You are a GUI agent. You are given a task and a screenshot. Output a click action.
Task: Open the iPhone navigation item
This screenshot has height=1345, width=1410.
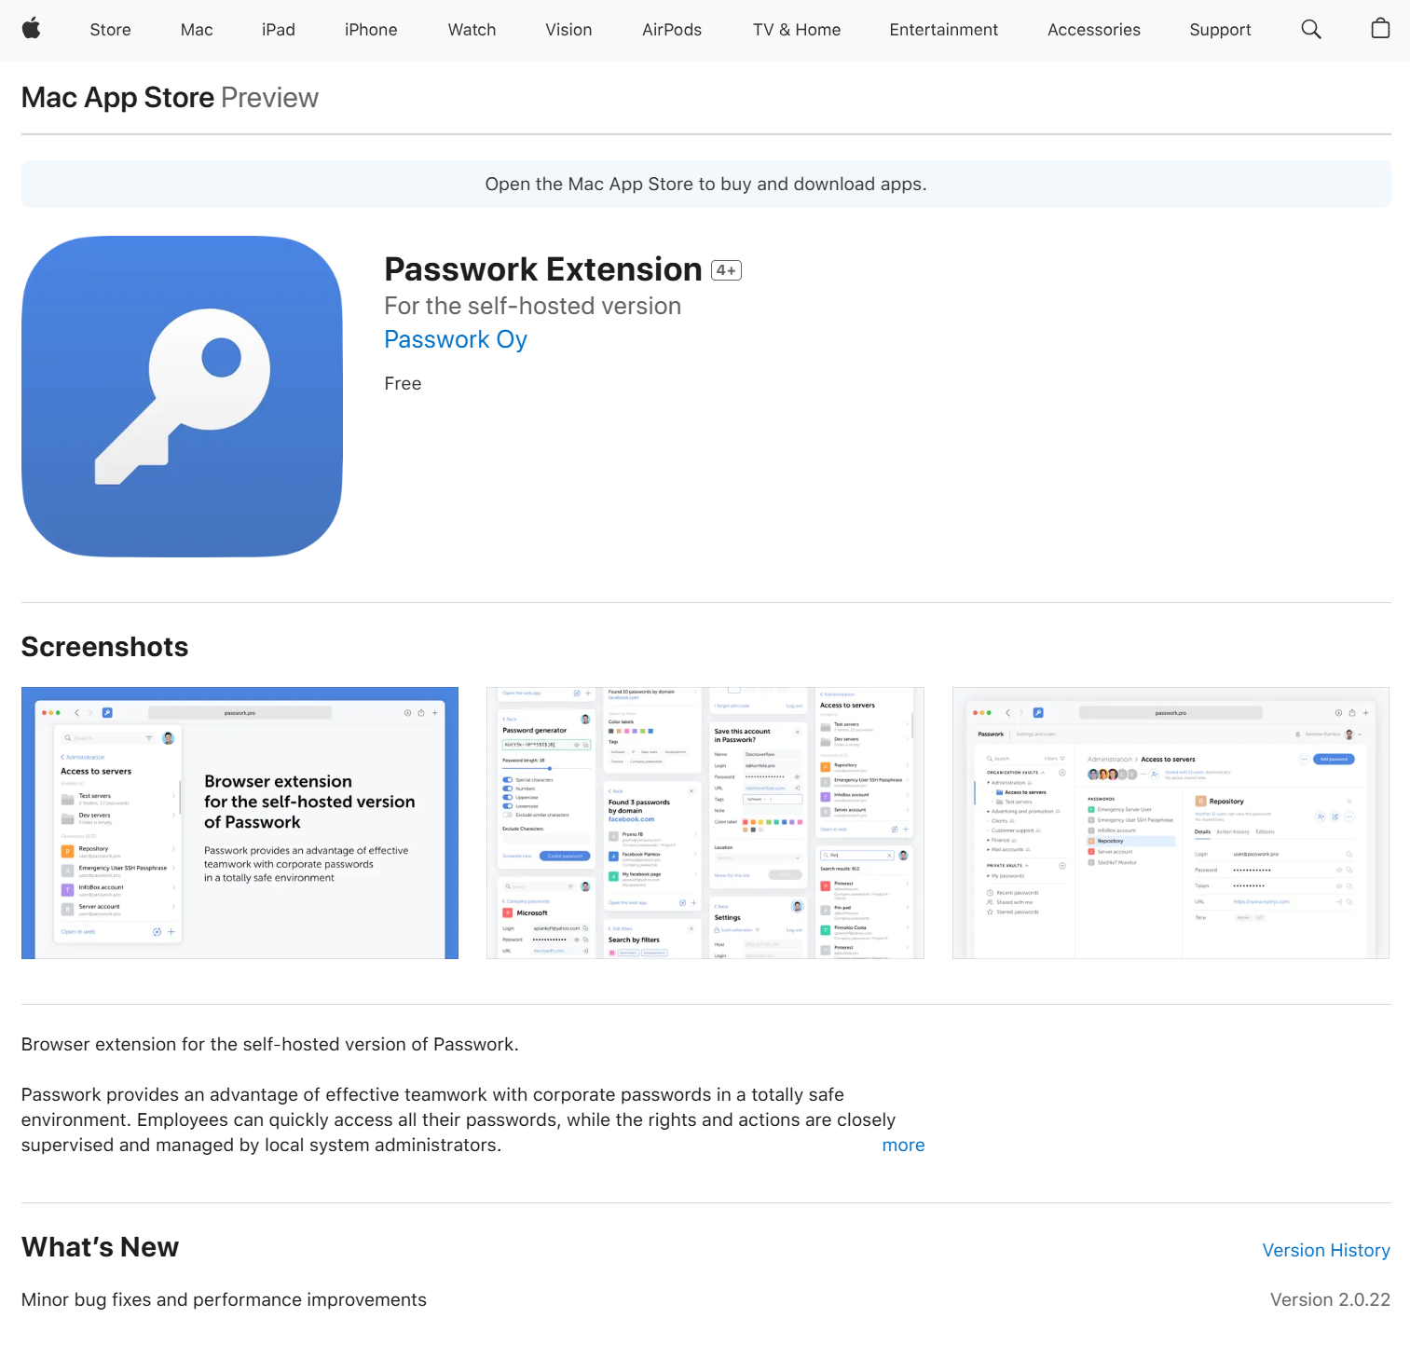pyautogui.click(x=371, y=30)
